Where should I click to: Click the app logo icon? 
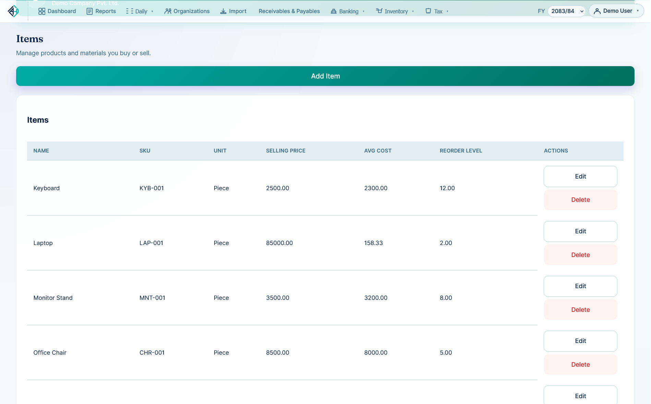[x=13, y=11]
